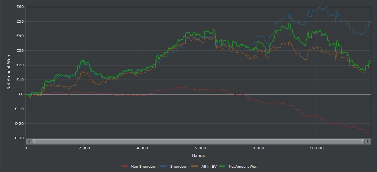Click the '€40' y-axis label
Image resolution: width=377 pixels, height=172 pixels.
point(20,36)
